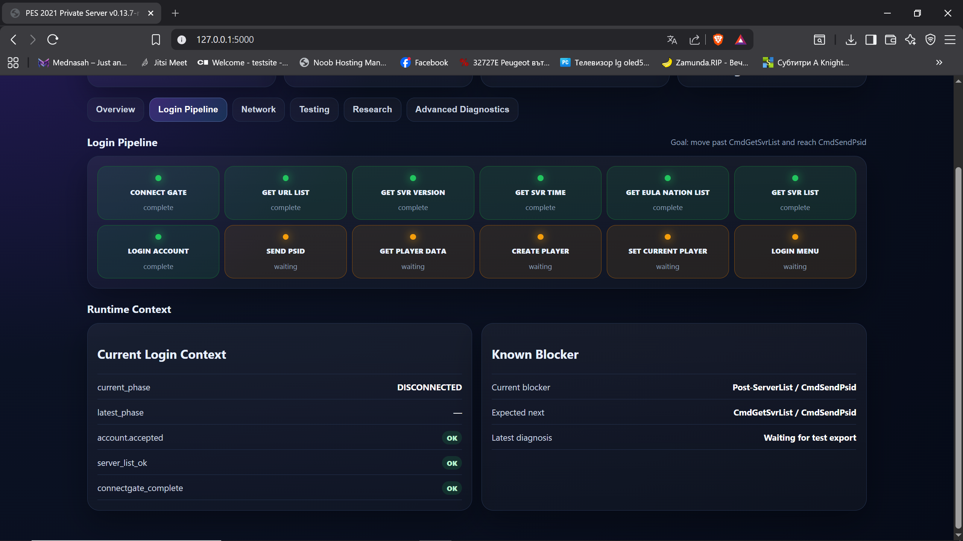Image resolution: width=963 pixels, height=541 pixels.
Task: Share this page icon
Action: pos(694,39)
